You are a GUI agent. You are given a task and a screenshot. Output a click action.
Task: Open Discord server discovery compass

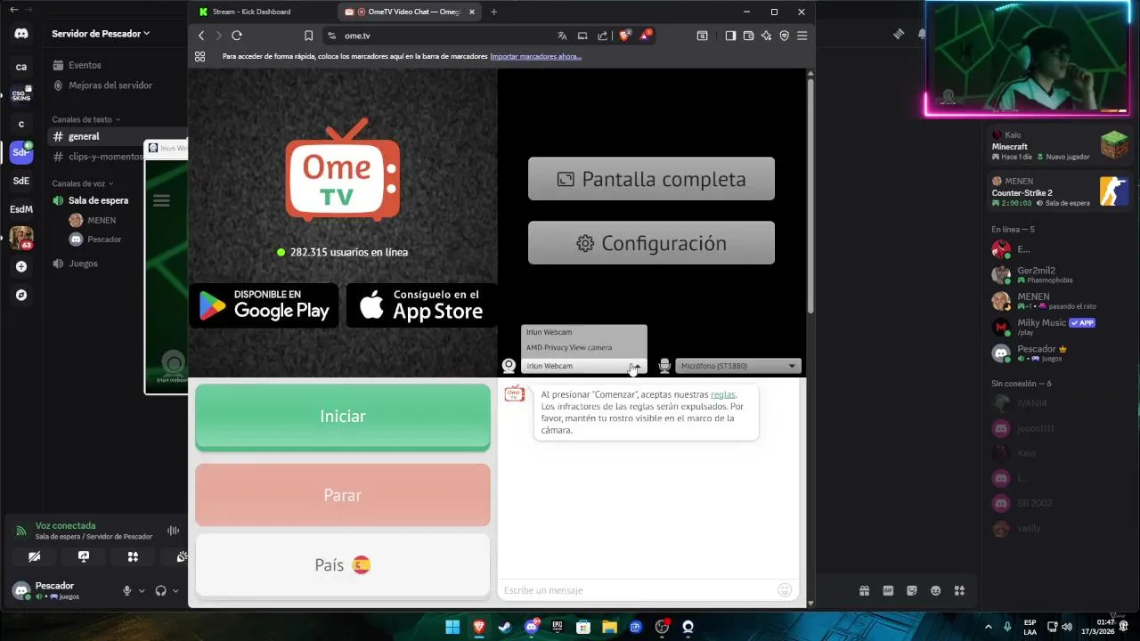click(x=21, y=295)
